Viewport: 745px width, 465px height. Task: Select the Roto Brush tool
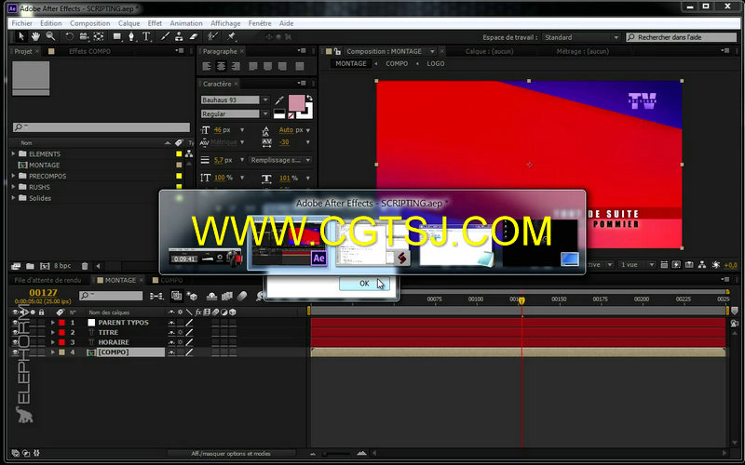click(212, 36)
